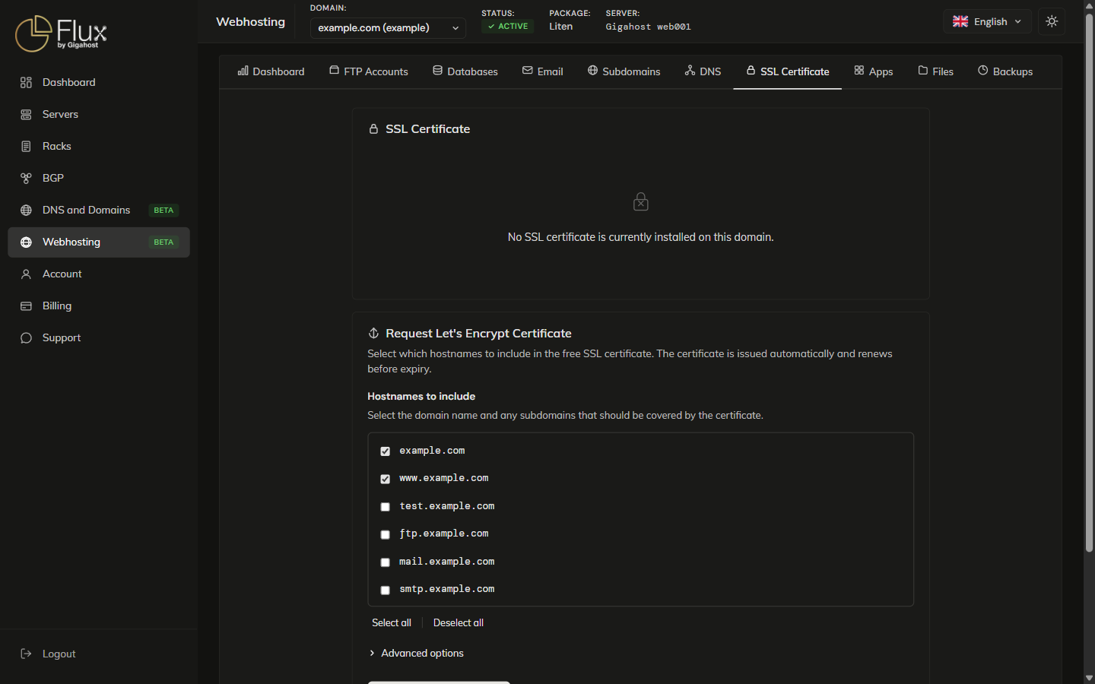Open the domain selector dropdown
This screenshot has height=684, width=1095.
pos(388,28)
